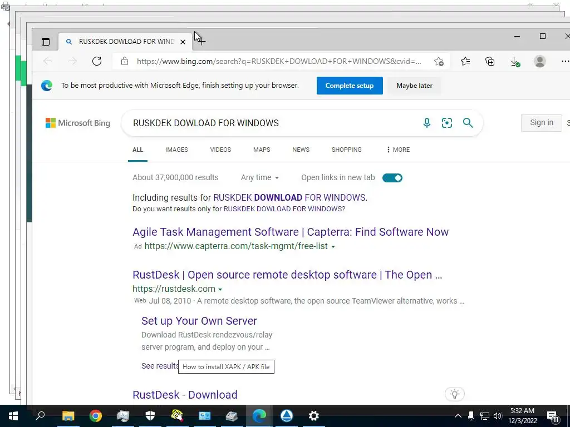Open File Explorer from taskbar

click(68, 416)
